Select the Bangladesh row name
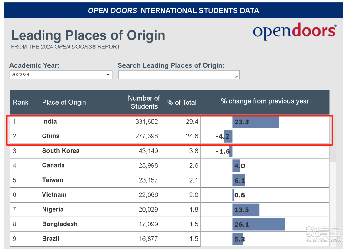The height and width of the screenshot is (249, 348). pyautogui.click(x=60, y=224)
